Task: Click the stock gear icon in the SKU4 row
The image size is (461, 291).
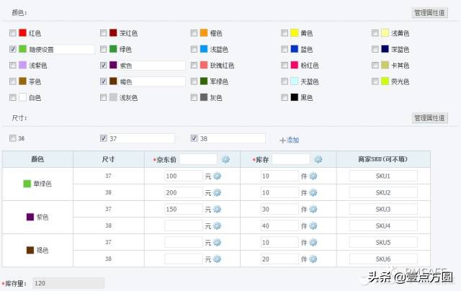Action: pyautogui.click(x=313, y=225)
